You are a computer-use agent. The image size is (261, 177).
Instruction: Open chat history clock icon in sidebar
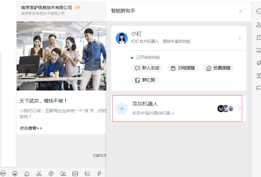(x=259, y=37)
